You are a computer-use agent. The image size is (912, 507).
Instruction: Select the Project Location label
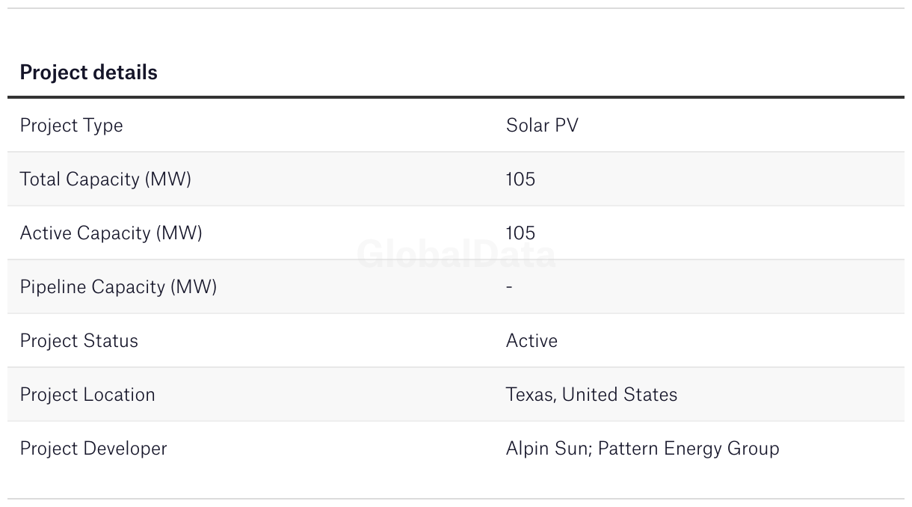point(87,395)
